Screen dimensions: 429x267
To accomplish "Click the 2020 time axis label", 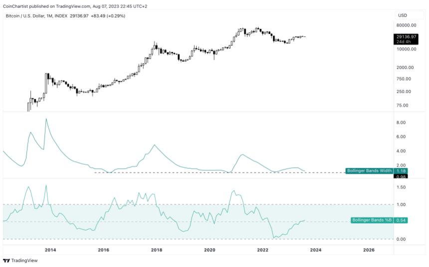I will (210, 250).
